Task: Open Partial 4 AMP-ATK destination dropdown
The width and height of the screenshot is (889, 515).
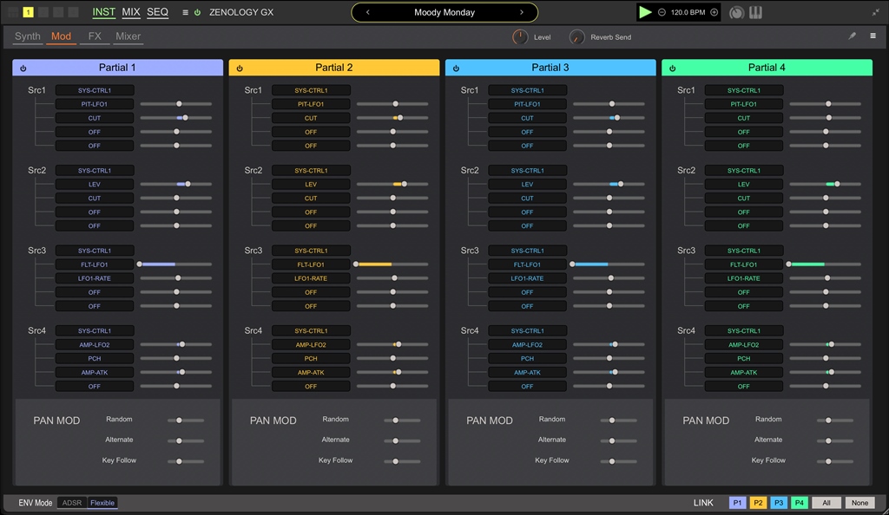Action: [743, 373]
